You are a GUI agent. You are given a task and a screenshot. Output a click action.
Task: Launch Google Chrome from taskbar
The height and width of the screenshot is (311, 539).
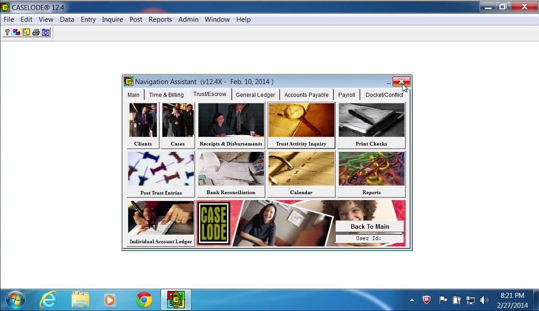pos(144,300)
